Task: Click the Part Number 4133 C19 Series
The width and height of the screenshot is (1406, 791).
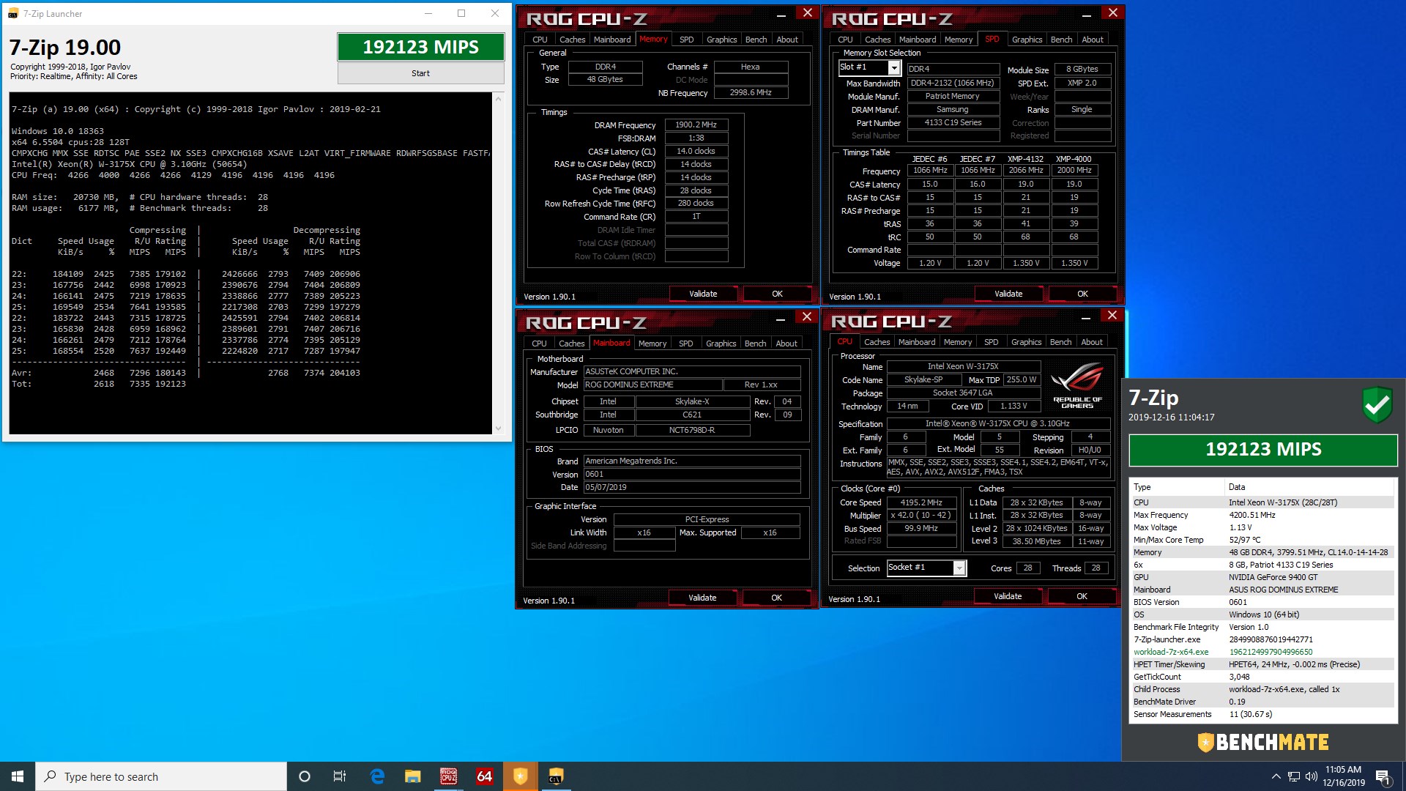Action: click(953, 122)
